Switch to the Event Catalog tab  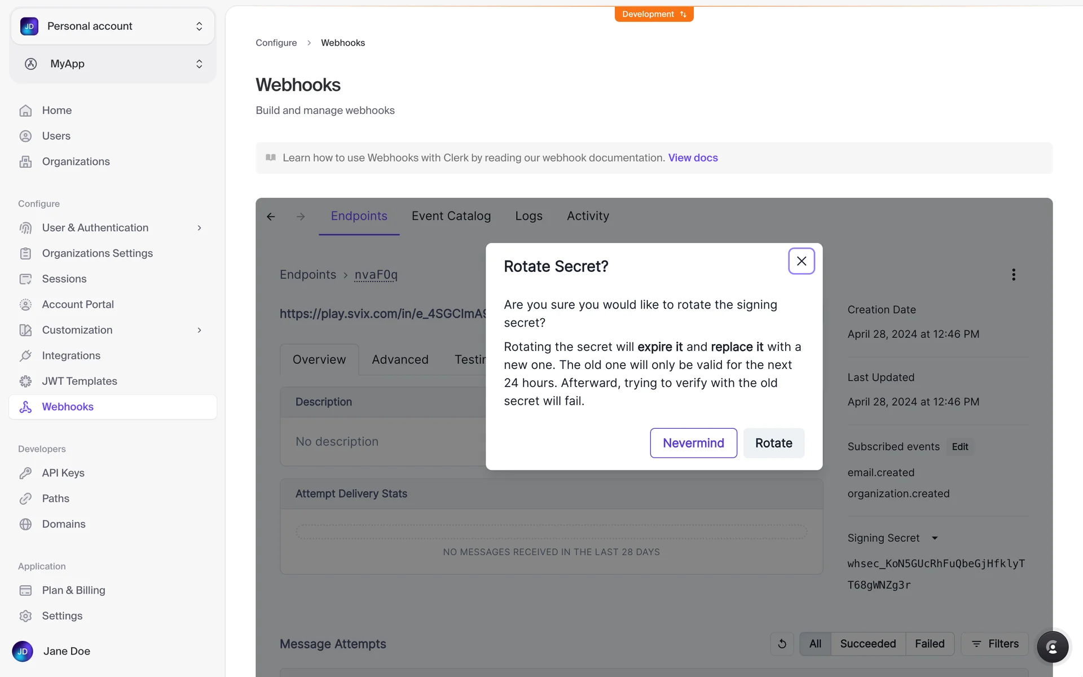click(451, 216)
